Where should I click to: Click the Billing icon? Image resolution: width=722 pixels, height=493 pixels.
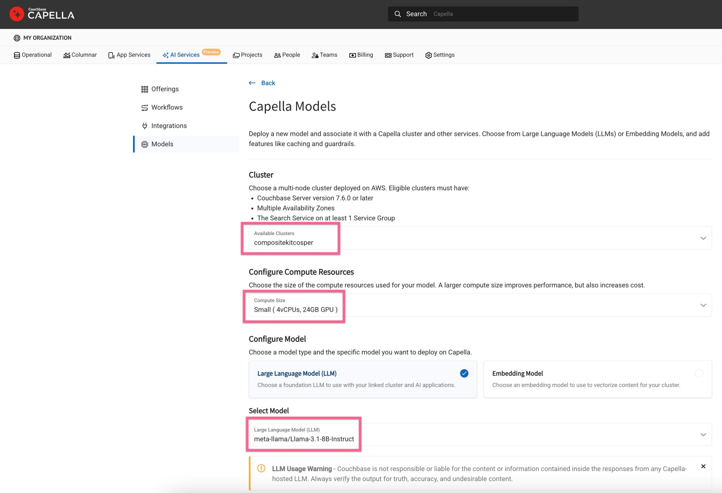tap(352, 55)
